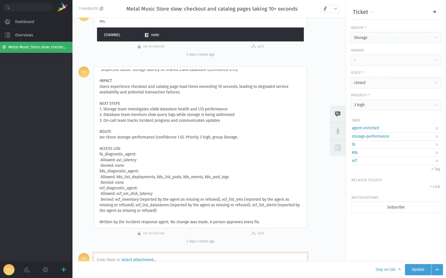The image size is (446, 278).
Task: Remove the k8s tag
Action: point(437,153)
